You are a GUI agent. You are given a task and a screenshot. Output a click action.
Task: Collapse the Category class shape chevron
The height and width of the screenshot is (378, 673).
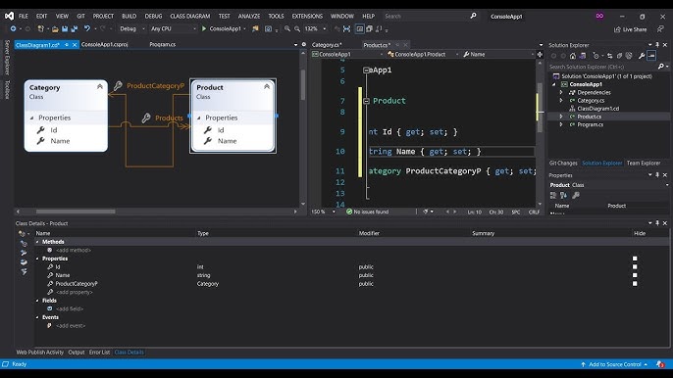[x=100, y=87]
